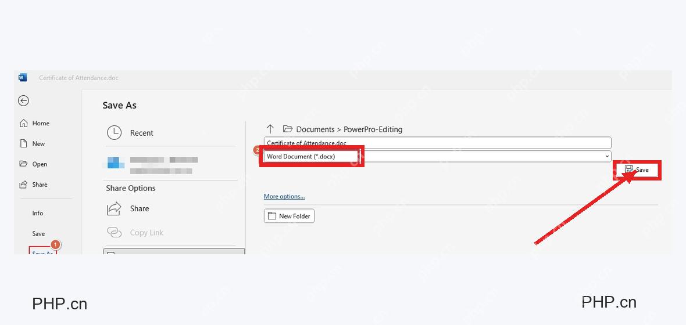
Task: Create a New Folder
Action: click(289, 216)
